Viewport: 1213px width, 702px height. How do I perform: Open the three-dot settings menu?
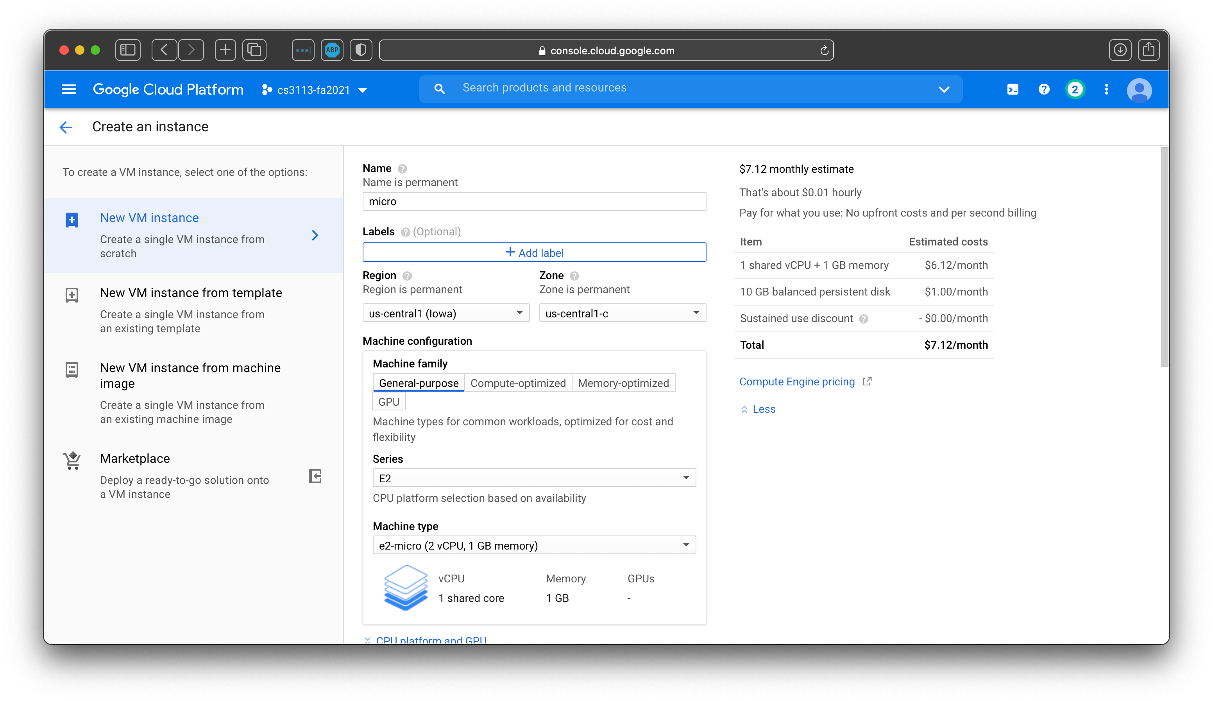(1107, 90)
